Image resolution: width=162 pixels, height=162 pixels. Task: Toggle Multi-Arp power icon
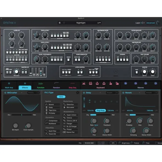point(9,83)
